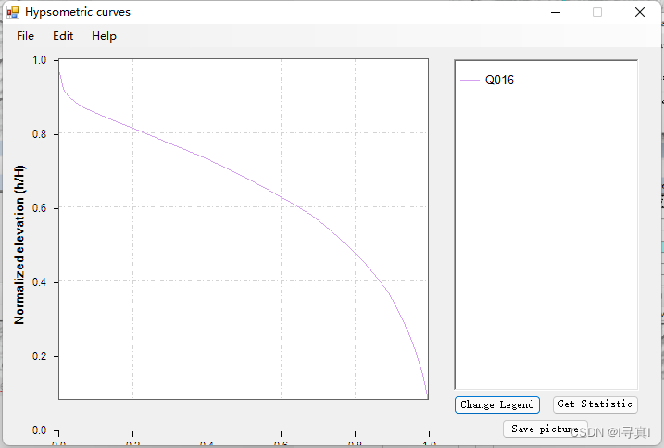Click the Get Statistic button
The image size is (664, 448).
(x=595, y=404)
